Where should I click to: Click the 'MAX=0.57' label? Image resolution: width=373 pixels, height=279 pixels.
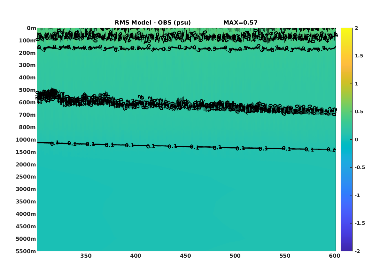(x=240, y=23)
